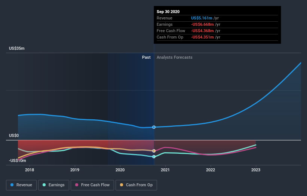Viewport: 307px width, 196px height.
Task: Click the Analysts Forecasts label
Action: click(x=175, y=57)
